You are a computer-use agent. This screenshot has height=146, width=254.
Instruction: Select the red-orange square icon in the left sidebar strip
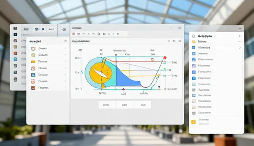[15, 53]
